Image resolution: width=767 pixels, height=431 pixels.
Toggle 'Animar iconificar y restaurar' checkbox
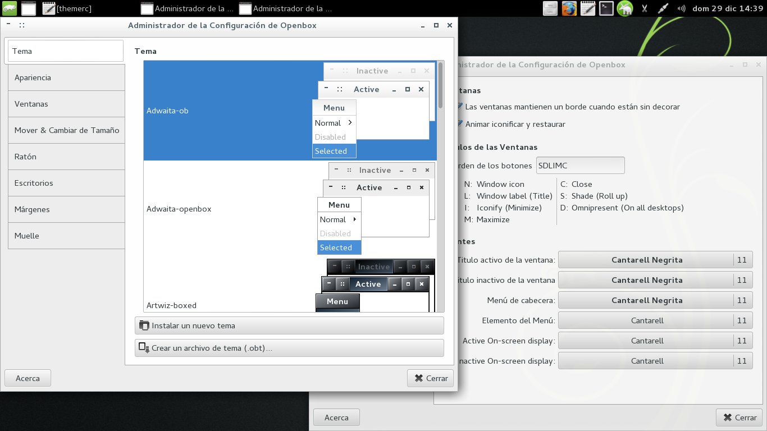[x=460, y=123]
